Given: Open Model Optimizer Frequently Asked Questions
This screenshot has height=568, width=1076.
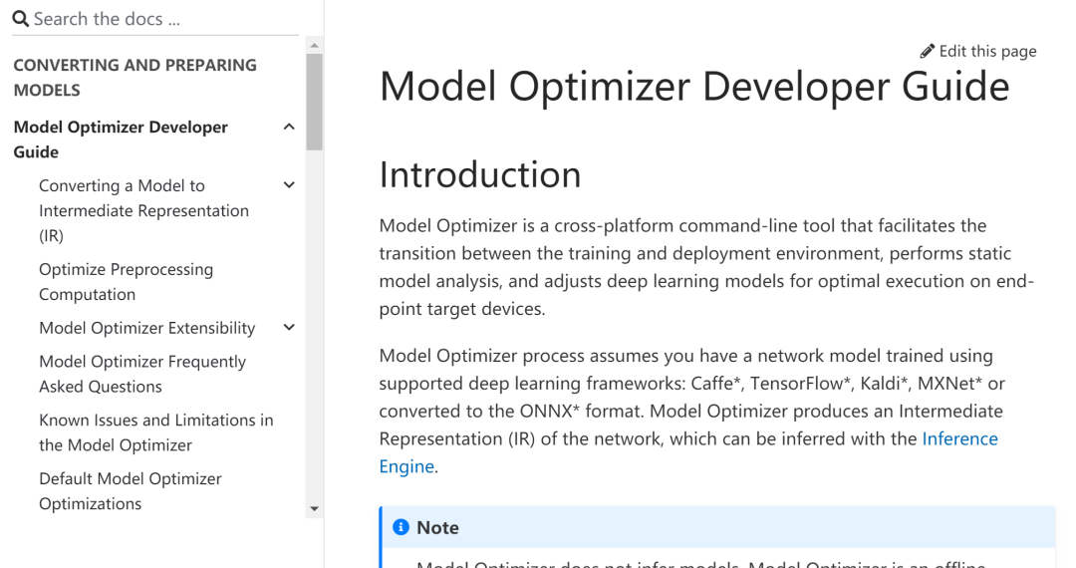Looking at the screenshot, I should [x=142, y=374].
